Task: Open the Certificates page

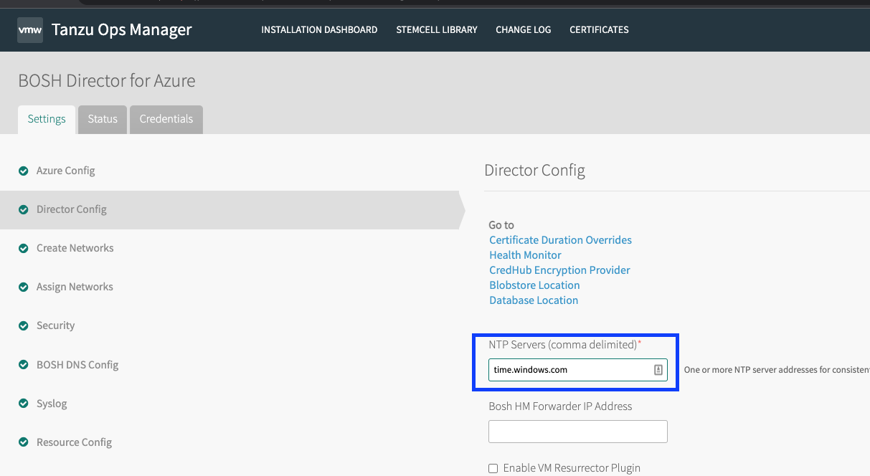Action: click(599, 30)
